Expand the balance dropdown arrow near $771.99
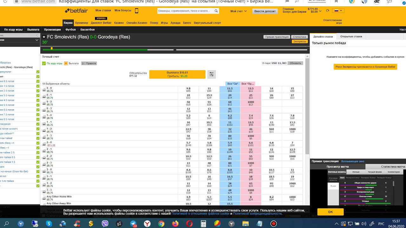This screenshot has height=228, width=406. [320, 10]
